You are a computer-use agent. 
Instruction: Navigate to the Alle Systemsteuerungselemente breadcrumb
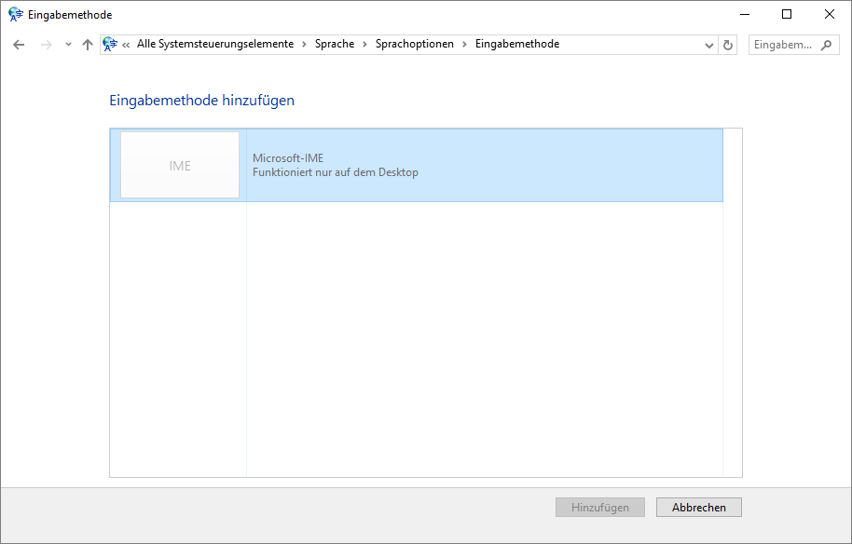tap(214, 45)
